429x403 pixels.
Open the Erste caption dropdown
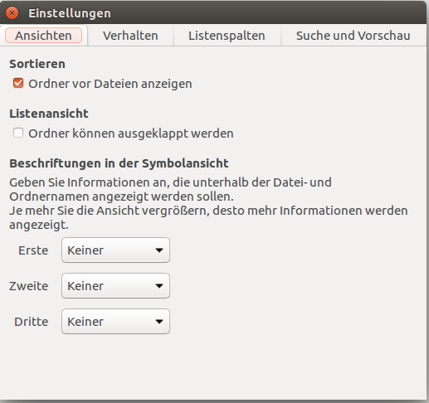click(x=115, y=250)
